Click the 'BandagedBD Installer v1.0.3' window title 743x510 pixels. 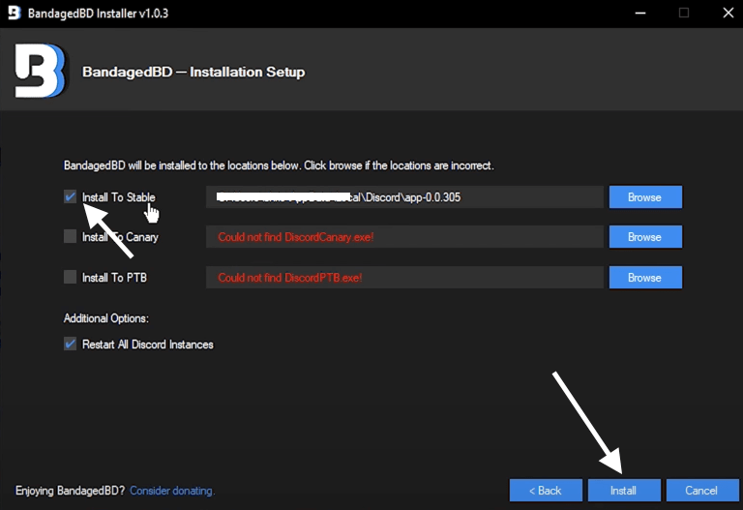[98, 14]
